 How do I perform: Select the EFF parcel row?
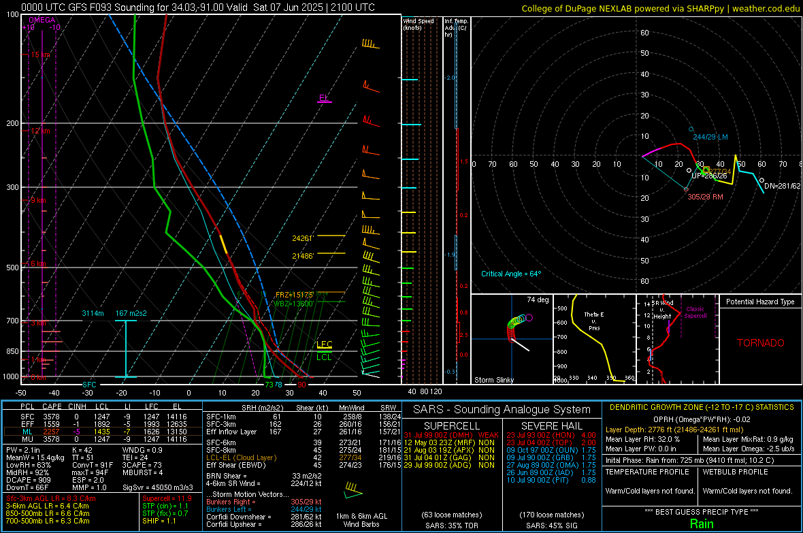click(x=103, y=424)
